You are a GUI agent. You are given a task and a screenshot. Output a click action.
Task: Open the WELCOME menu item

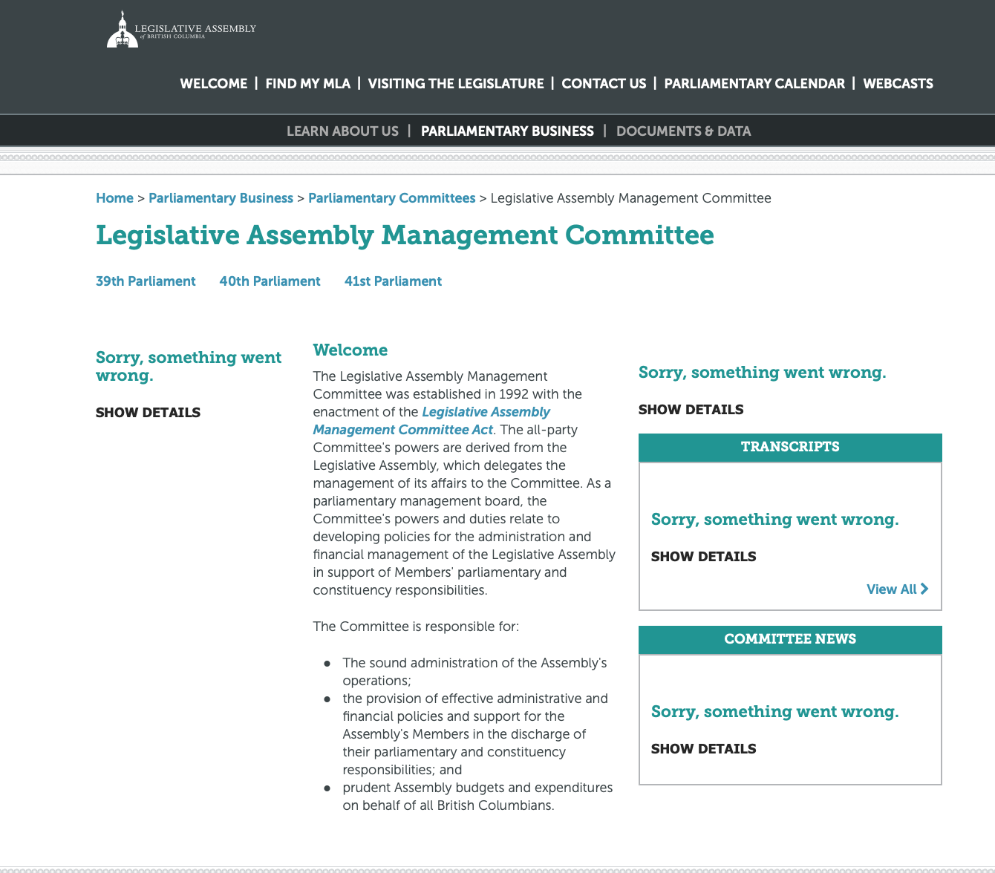[x=214, y=83]
